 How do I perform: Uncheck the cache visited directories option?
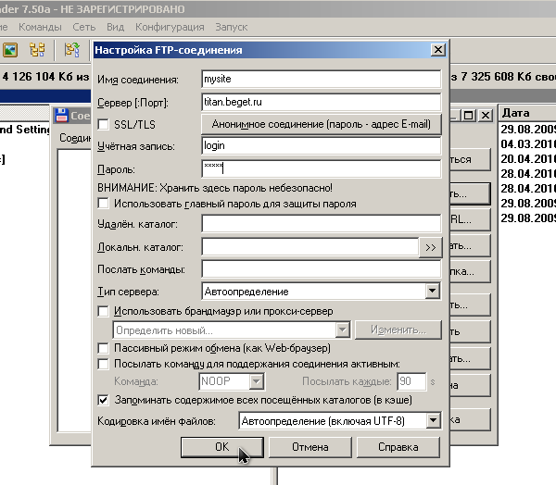[x=103, y=401]
